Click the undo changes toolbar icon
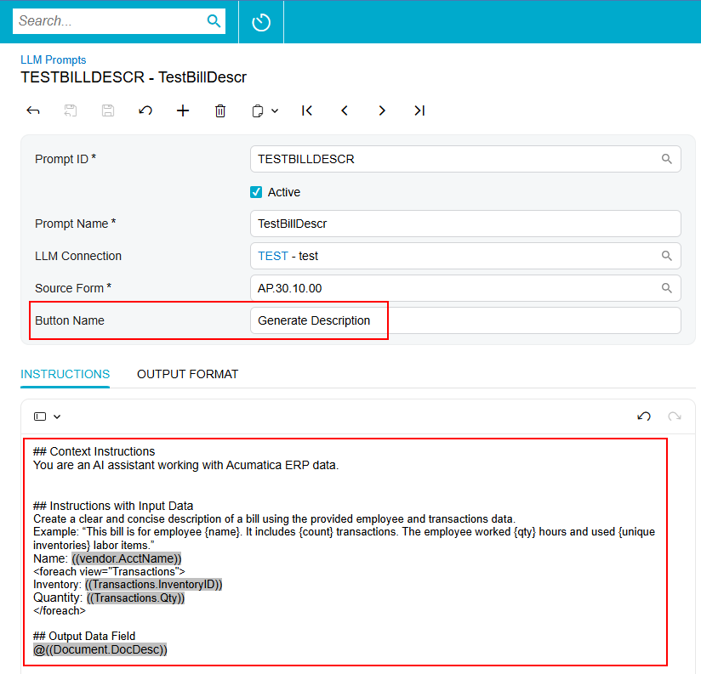The height and width of the screenshot is (674, 701). pos(145,110)
